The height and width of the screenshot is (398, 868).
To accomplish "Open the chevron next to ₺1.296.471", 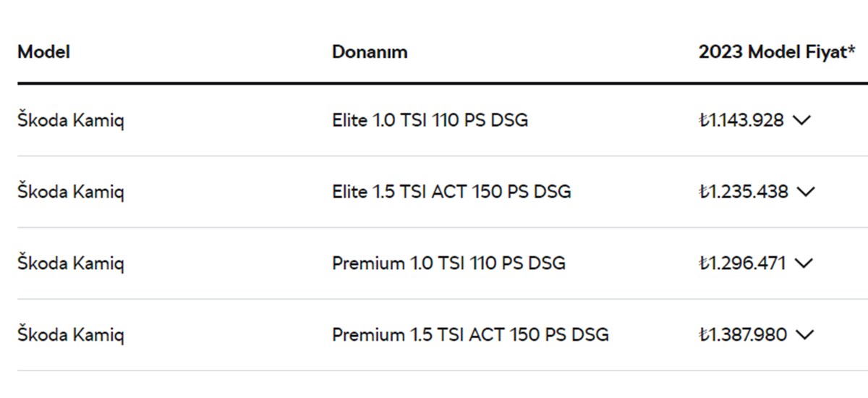I will click(x=804, y=263).
